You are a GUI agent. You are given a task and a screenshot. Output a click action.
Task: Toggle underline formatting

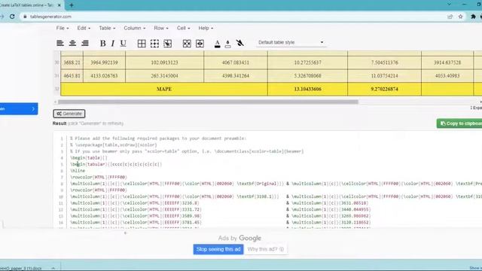tap(124, 44)
